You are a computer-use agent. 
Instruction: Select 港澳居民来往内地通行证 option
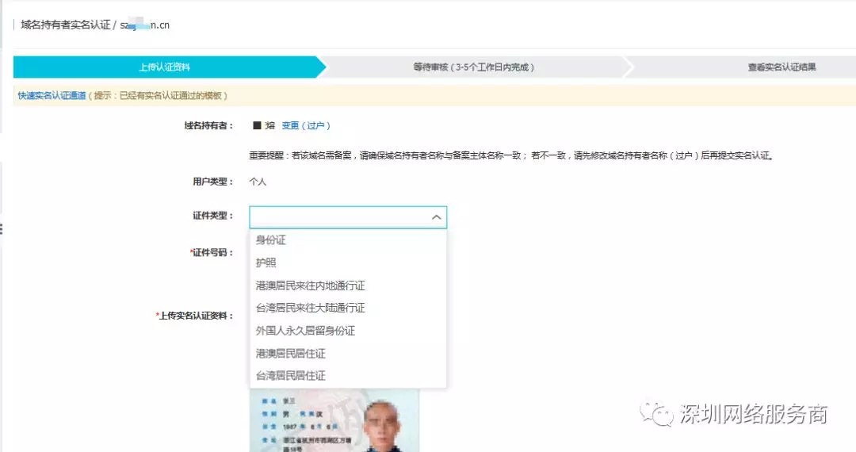(310, 285)
